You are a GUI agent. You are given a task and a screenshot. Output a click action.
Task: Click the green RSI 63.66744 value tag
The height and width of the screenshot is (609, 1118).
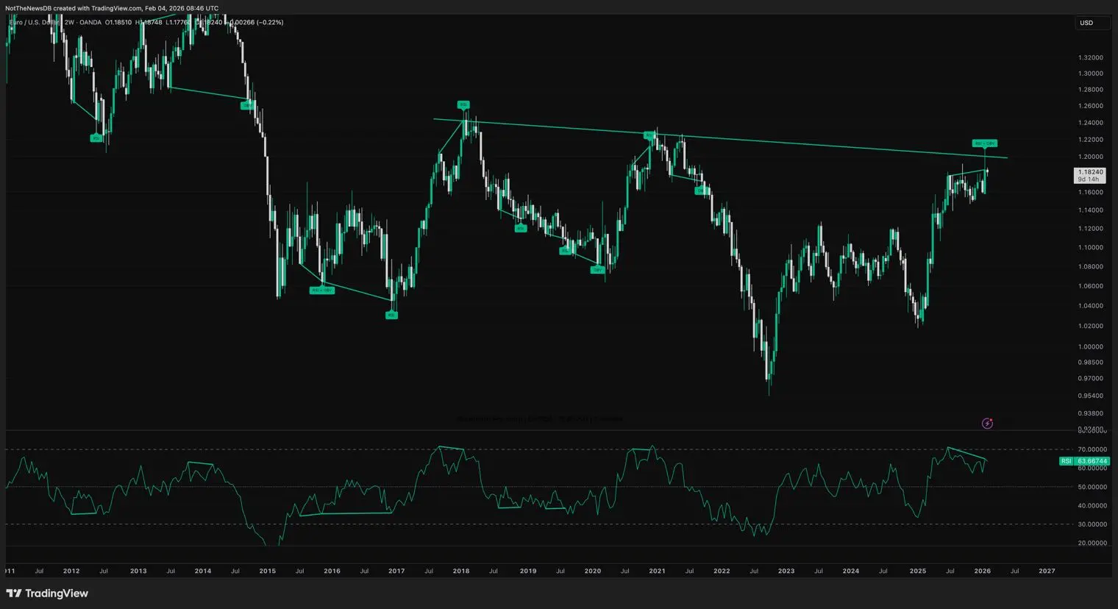pos(1084,461)
